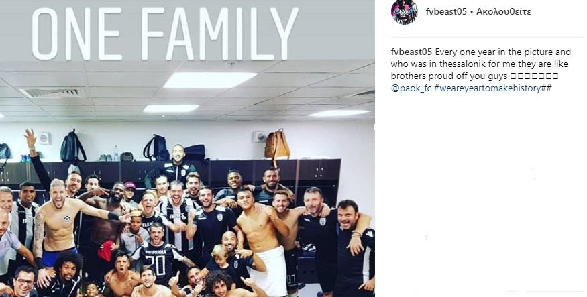The height and width of the screenshot is (297, 587).
Task: Click the separator line under the post header
Action: coord(486,37)
